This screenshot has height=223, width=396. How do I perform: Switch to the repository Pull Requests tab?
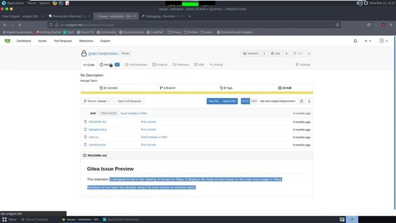136,64
